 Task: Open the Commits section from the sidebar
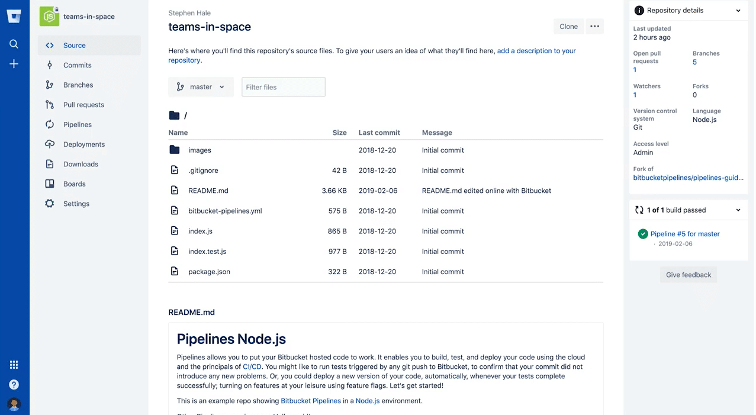(76, 65)
